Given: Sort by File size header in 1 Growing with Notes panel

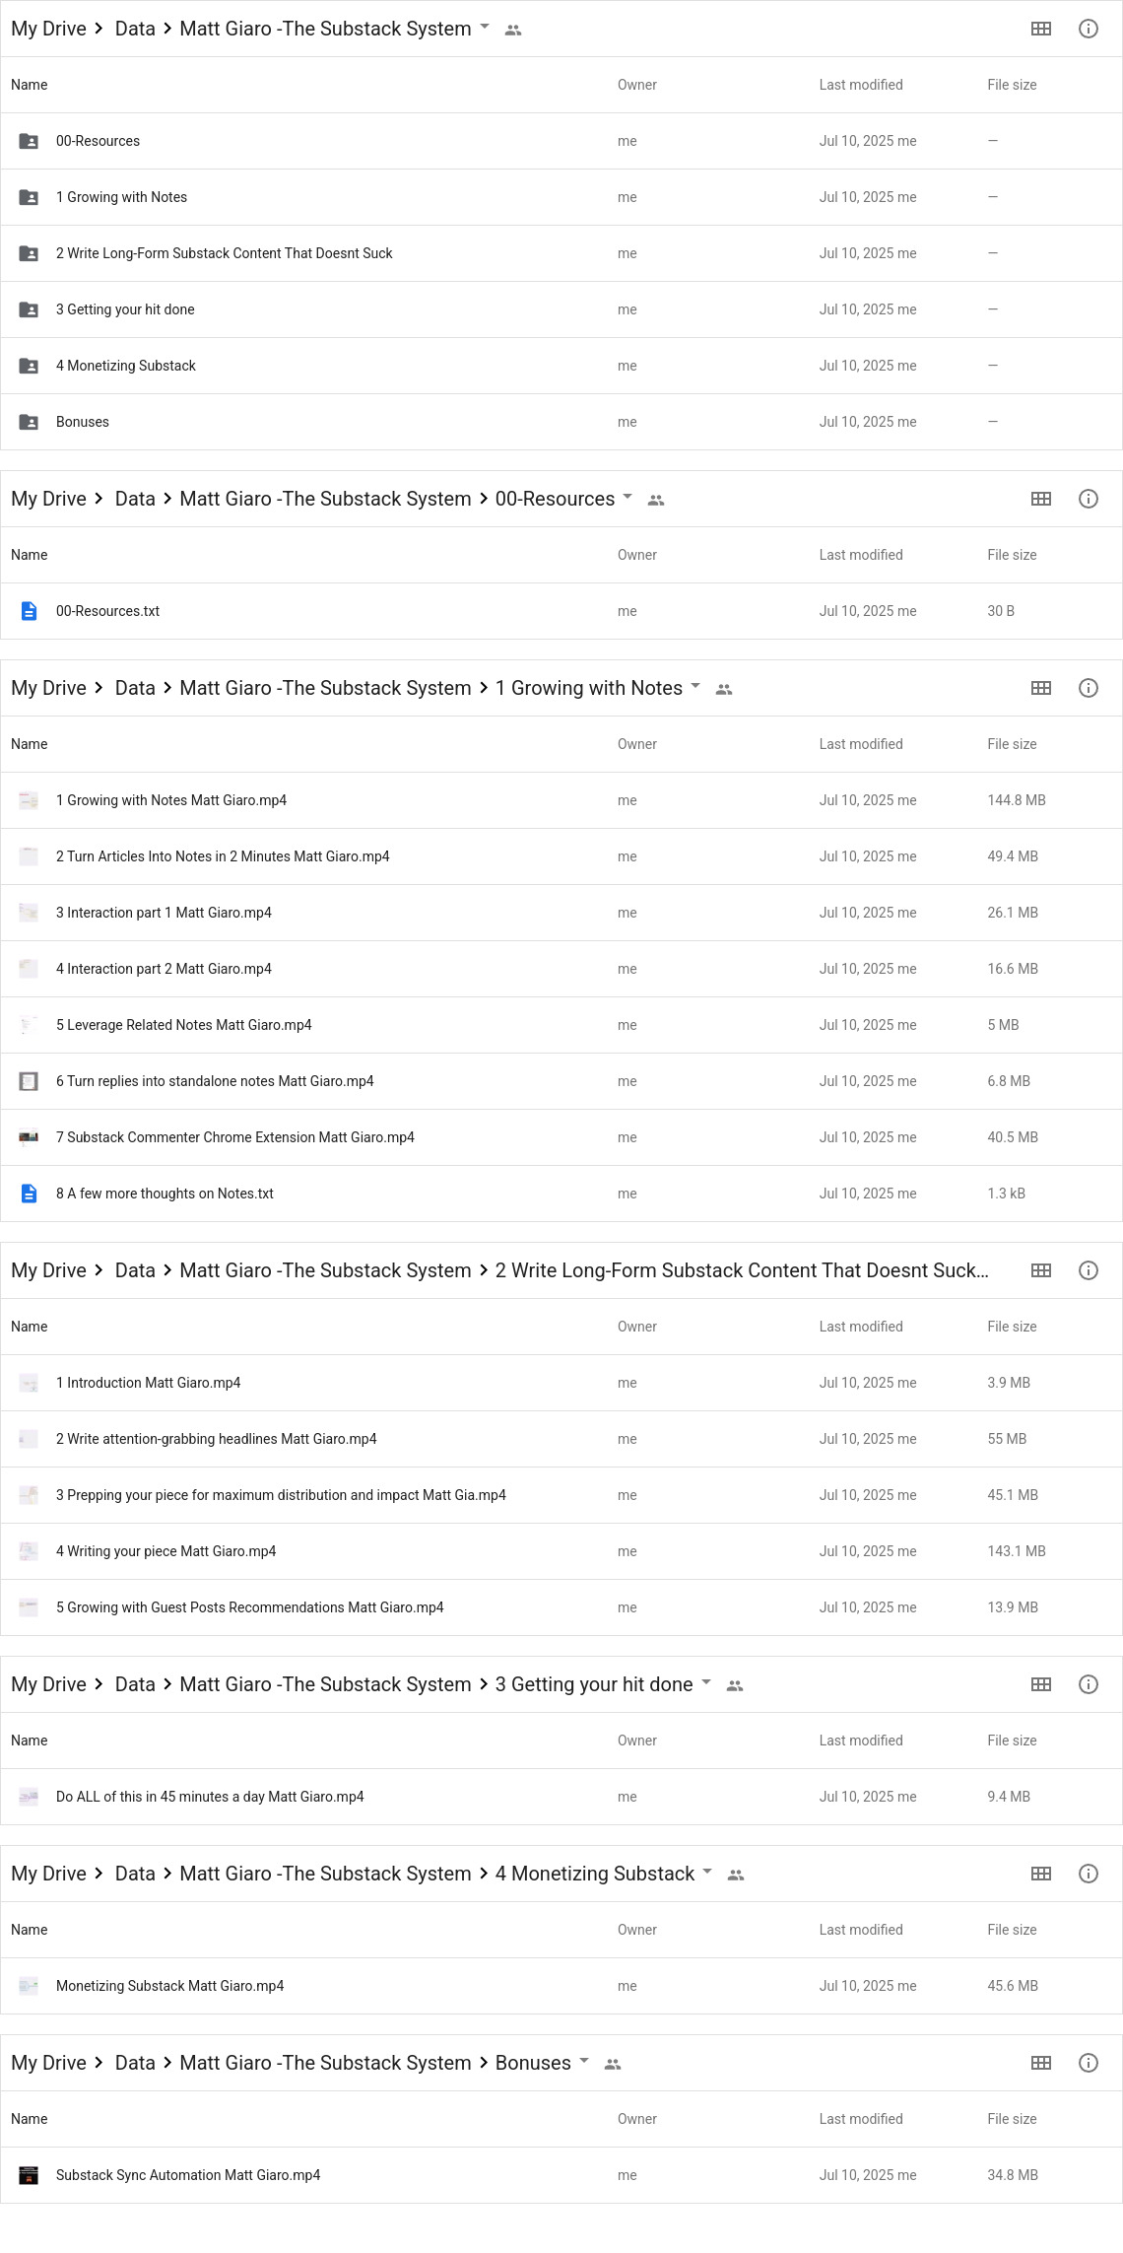Looking at the screenshot, I should pyautogui.click(x=1012, y=744).
